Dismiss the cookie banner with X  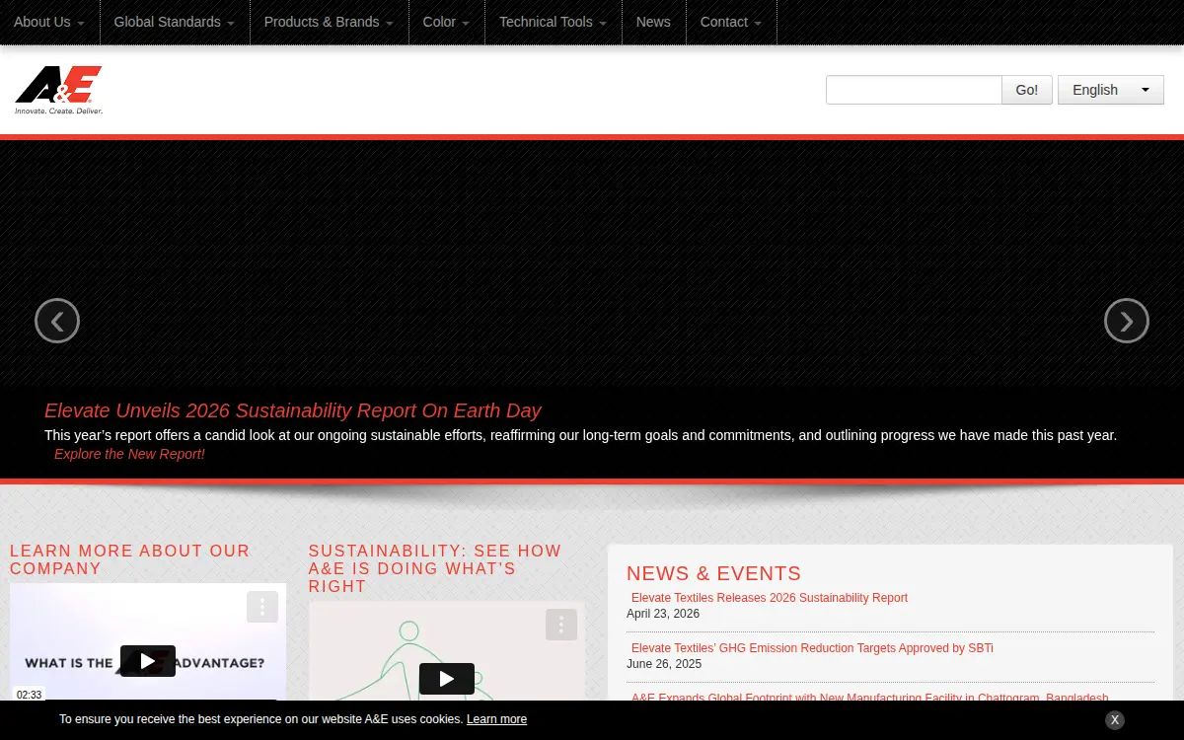[1115, 720]
